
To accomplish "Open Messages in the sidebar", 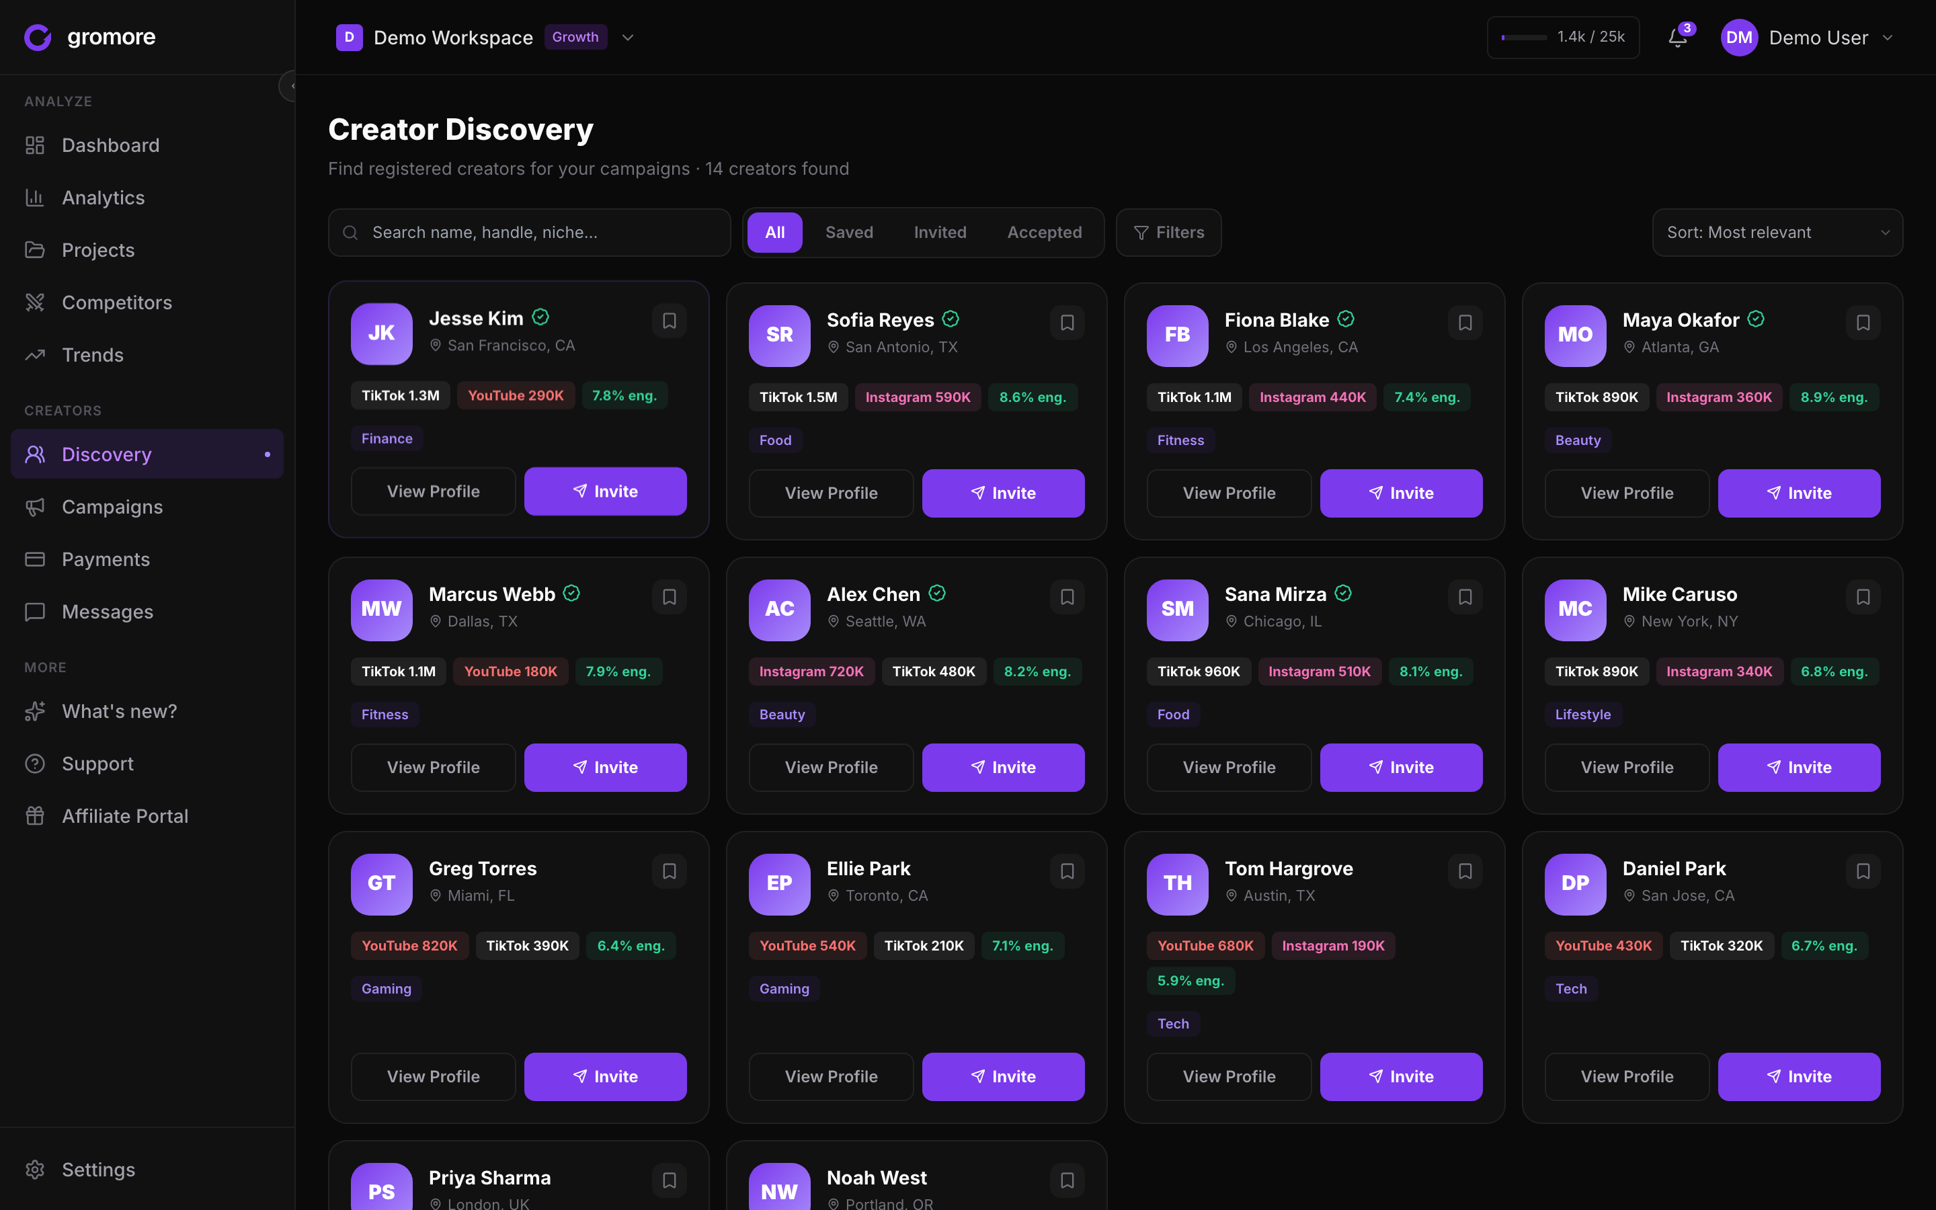I will tap(147, 612).
